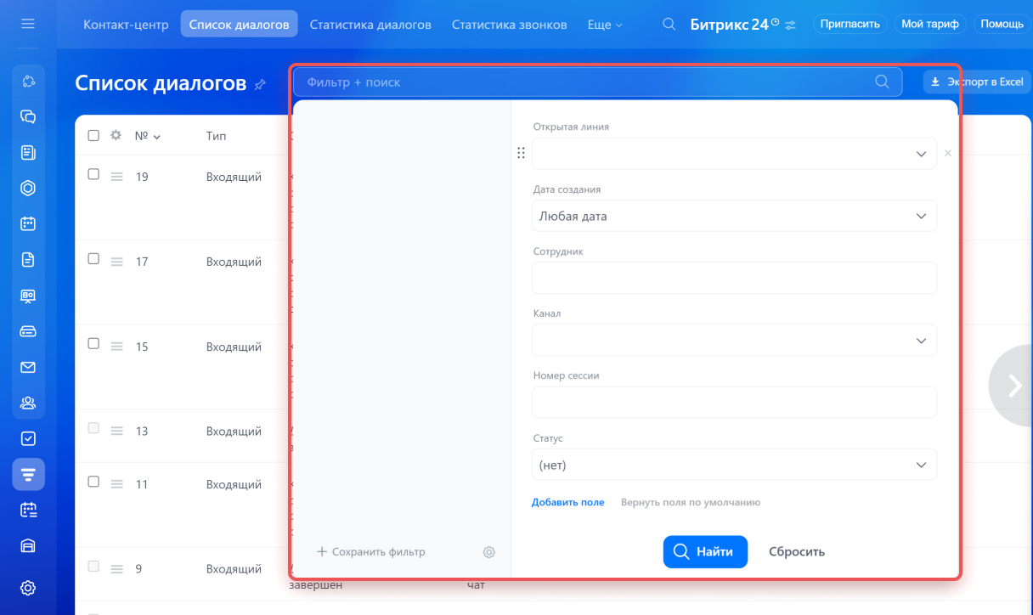Open the news feed icon in sidebar

tap(28, 152)
